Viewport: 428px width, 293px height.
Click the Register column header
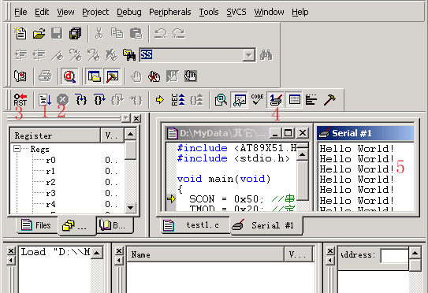(x=55, y=135)
